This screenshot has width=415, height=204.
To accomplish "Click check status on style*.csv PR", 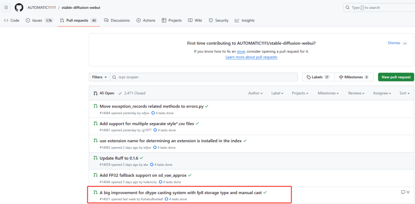I will tap(198, 123).
